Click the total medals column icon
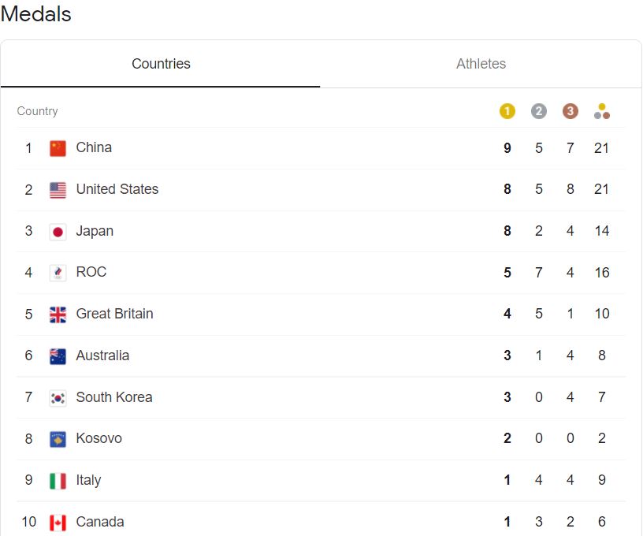 click(x=602, y=111)
